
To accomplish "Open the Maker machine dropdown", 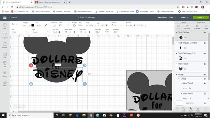I will (x=184, y=17).
